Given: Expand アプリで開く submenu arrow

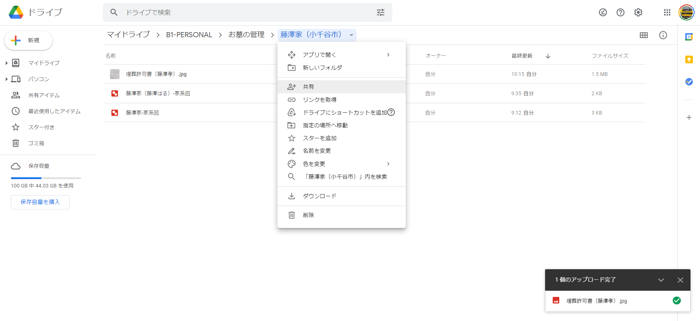Looking at the screenshot, I should (x=388, y=55).
